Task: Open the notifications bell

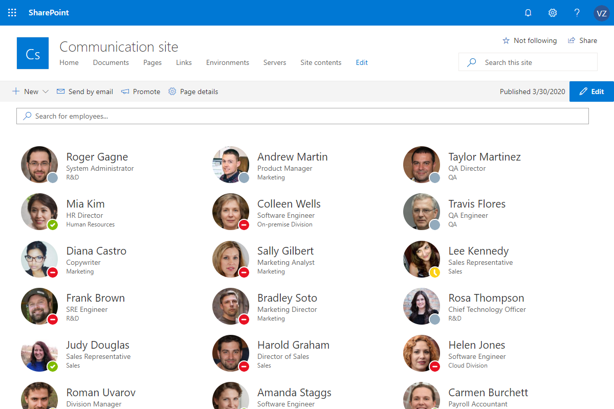Action: tap(528, 12)
